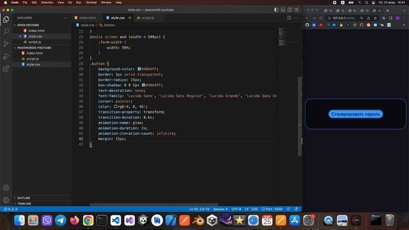This screenshot has height=230, width=409.
Task: Toggle the bottom panel
Action: (x=283, y=10)
